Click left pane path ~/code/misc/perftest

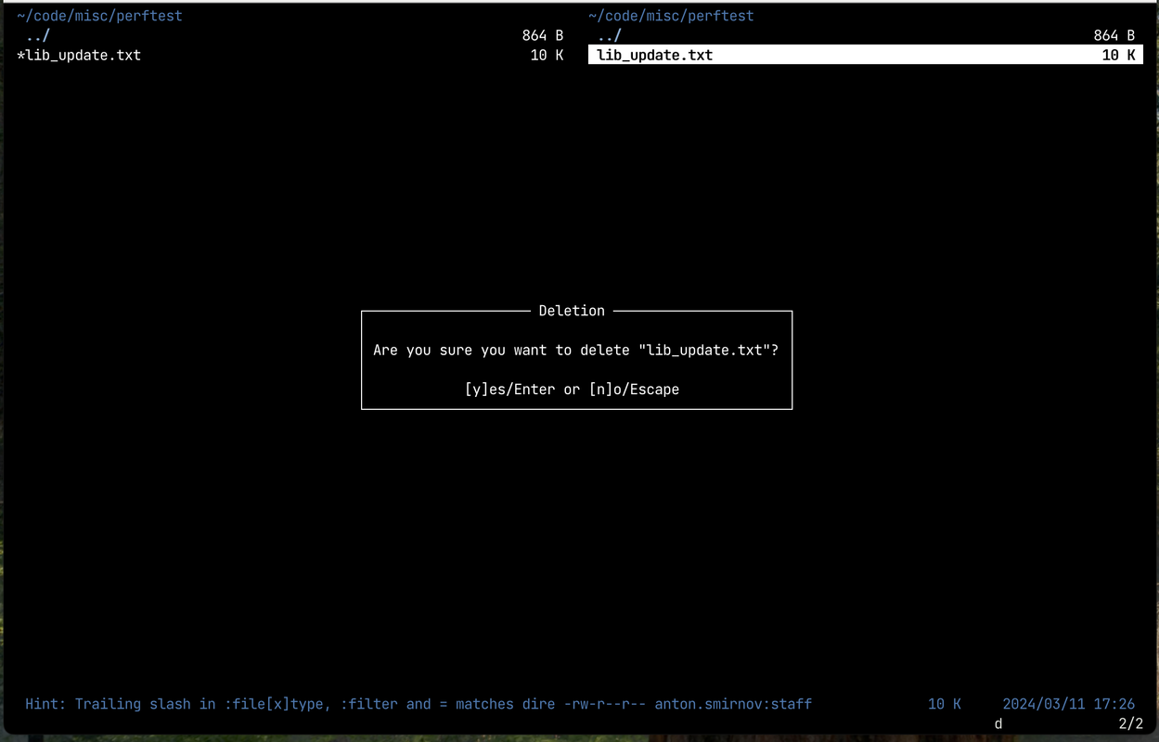(99, 16)
